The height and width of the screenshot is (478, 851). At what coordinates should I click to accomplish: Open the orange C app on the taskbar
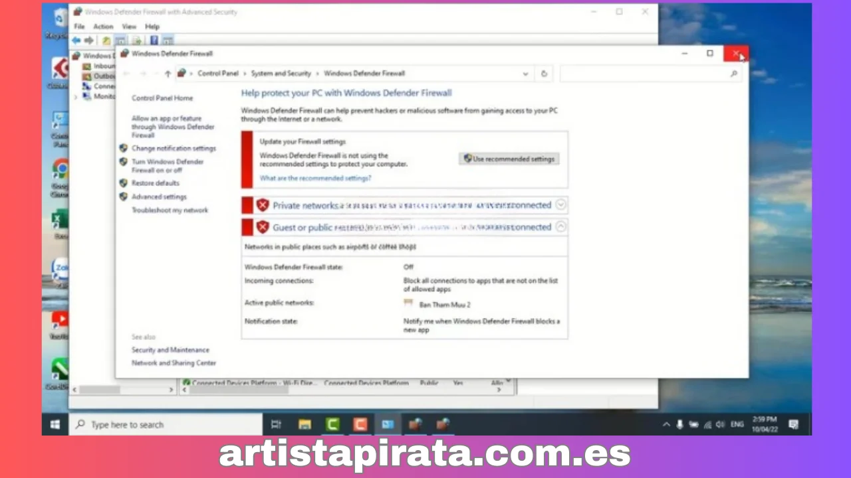(360, 424)
